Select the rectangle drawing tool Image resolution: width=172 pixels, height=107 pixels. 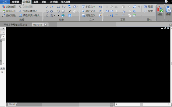pos(58,7)
